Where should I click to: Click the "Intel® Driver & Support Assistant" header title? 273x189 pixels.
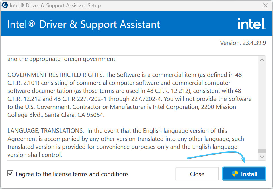pyautogui.click(x=83, y=24)
